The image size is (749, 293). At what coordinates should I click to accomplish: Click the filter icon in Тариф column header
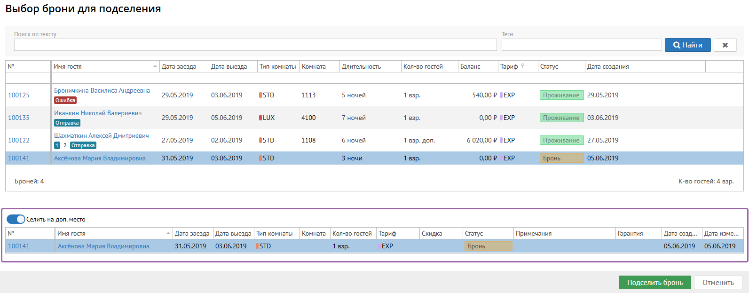click(x=523, y=66)
